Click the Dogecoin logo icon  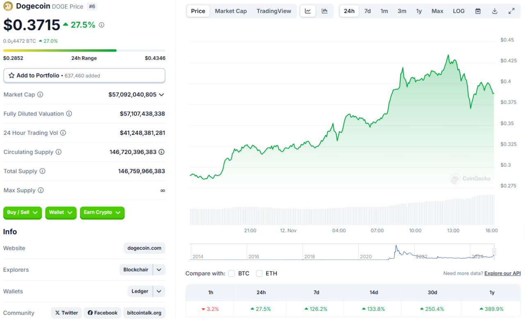tap(8, 6)
